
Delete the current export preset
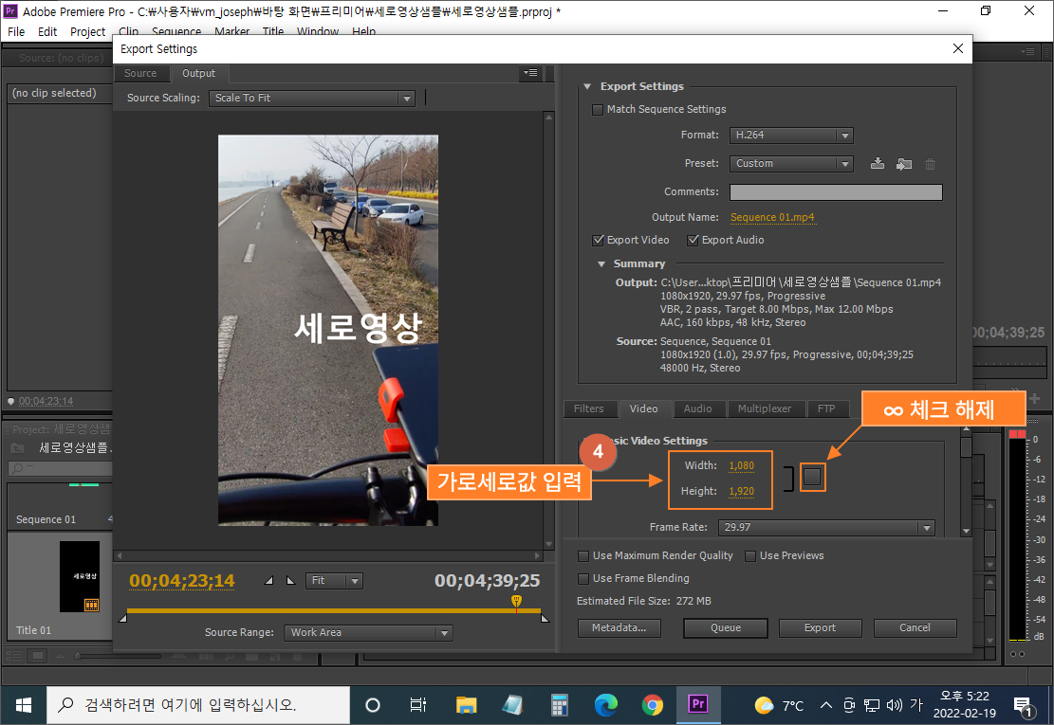pyautogui.click(x=929, y=163)
